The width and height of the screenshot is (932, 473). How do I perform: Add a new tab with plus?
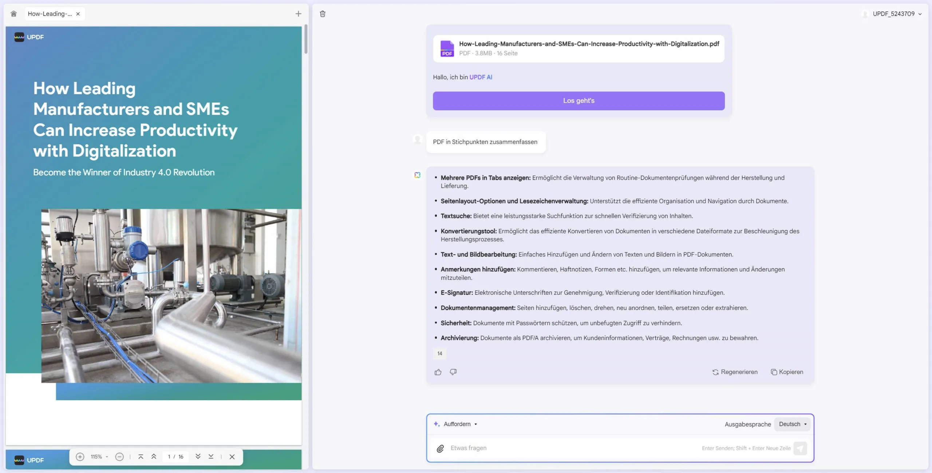[x=298, y=14]
